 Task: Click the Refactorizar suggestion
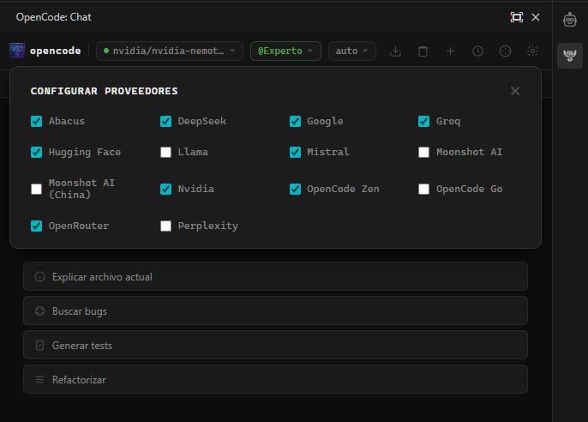point(276,379)
